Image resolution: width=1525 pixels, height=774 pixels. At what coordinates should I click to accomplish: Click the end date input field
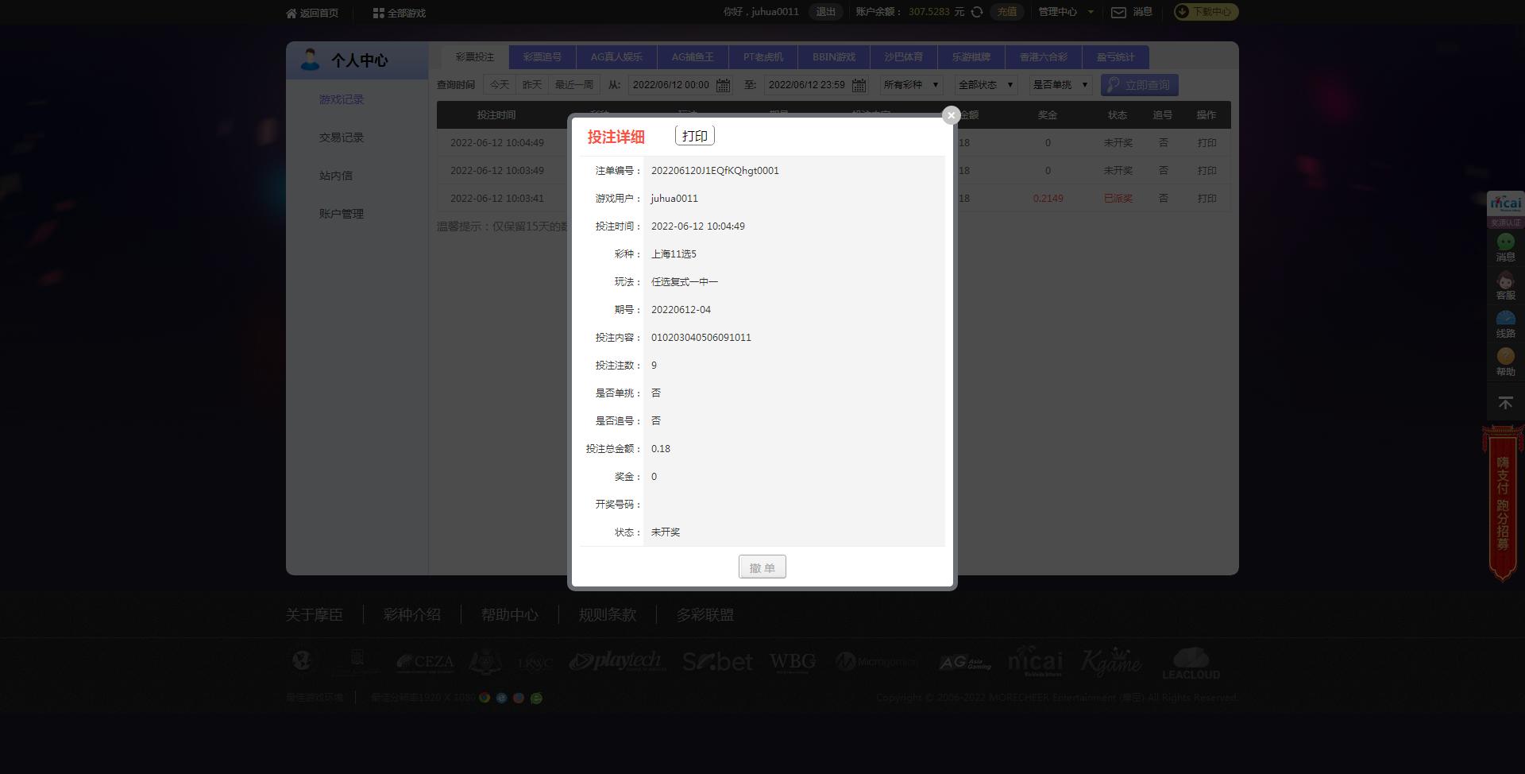point(806,85)
